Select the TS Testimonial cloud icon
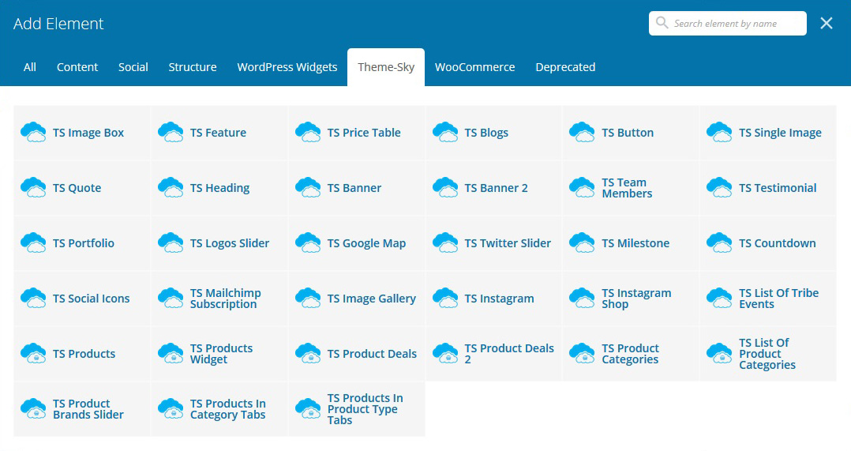Screen dimensions: 851x451 [x=719, y=188]
